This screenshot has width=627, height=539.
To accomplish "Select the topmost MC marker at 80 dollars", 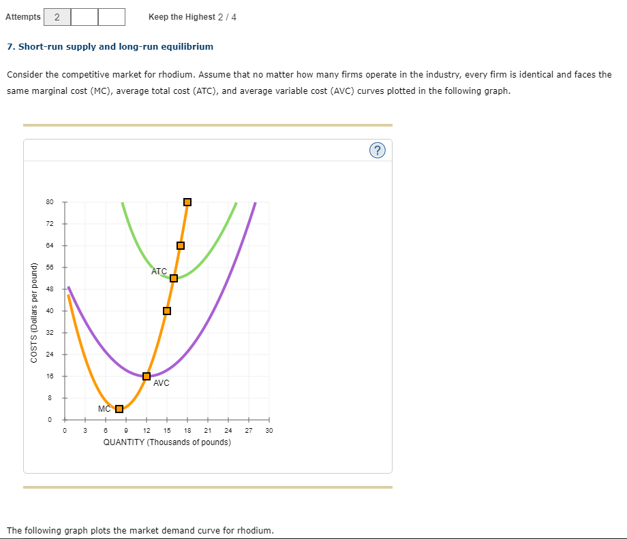I will tap(187, 201).
